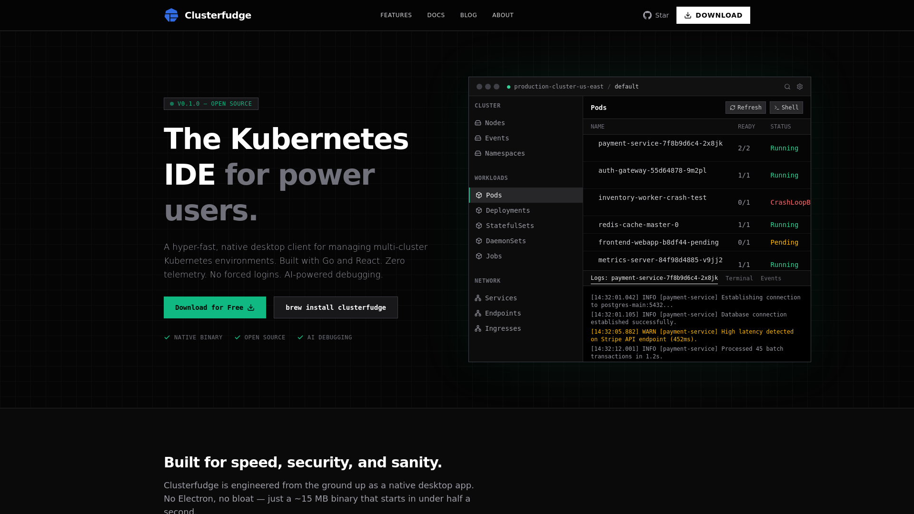Viewport: 914px width, 514px height.
Task: Click the Pending status text
Action: click(784, 242)
